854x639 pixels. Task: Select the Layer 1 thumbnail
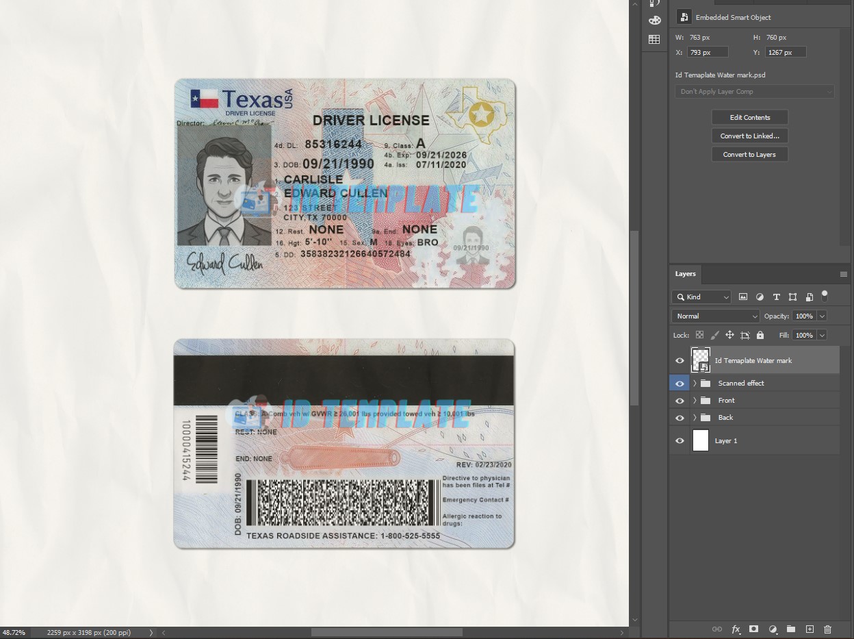pyautogui.click(x=701, y=440)
